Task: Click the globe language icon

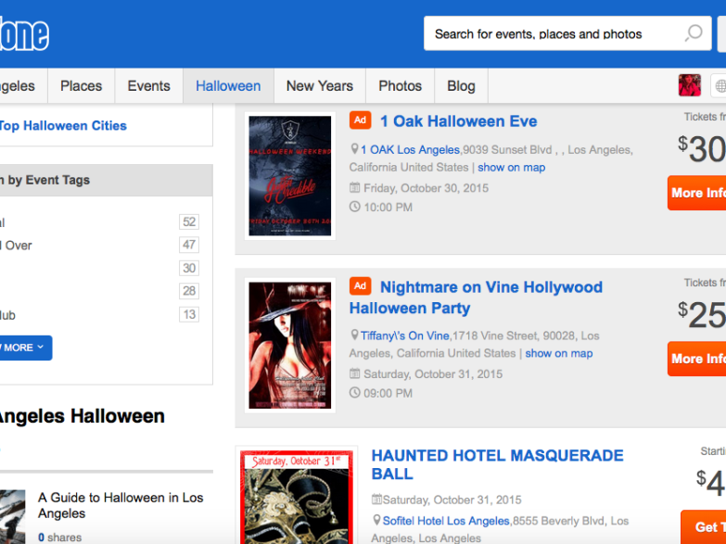Action: [x=720, y=85]
